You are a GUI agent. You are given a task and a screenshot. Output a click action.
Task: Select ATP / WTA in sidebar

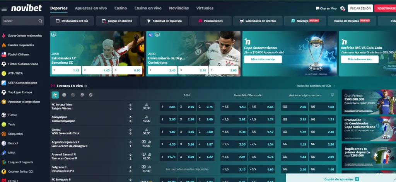pos(12,73)
